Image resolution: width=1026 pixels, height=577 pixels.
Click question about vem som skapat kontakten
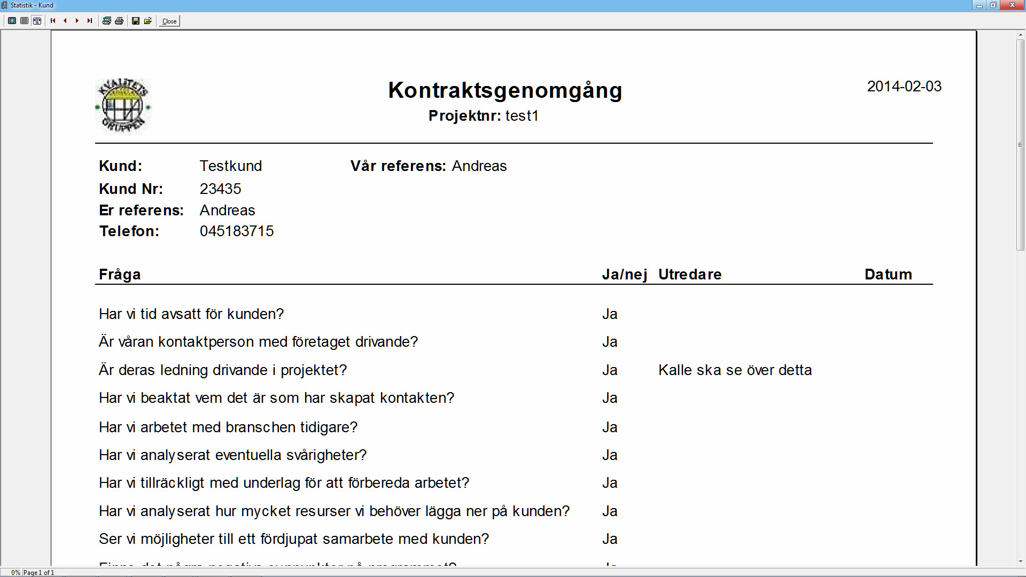tap(277, 398)
